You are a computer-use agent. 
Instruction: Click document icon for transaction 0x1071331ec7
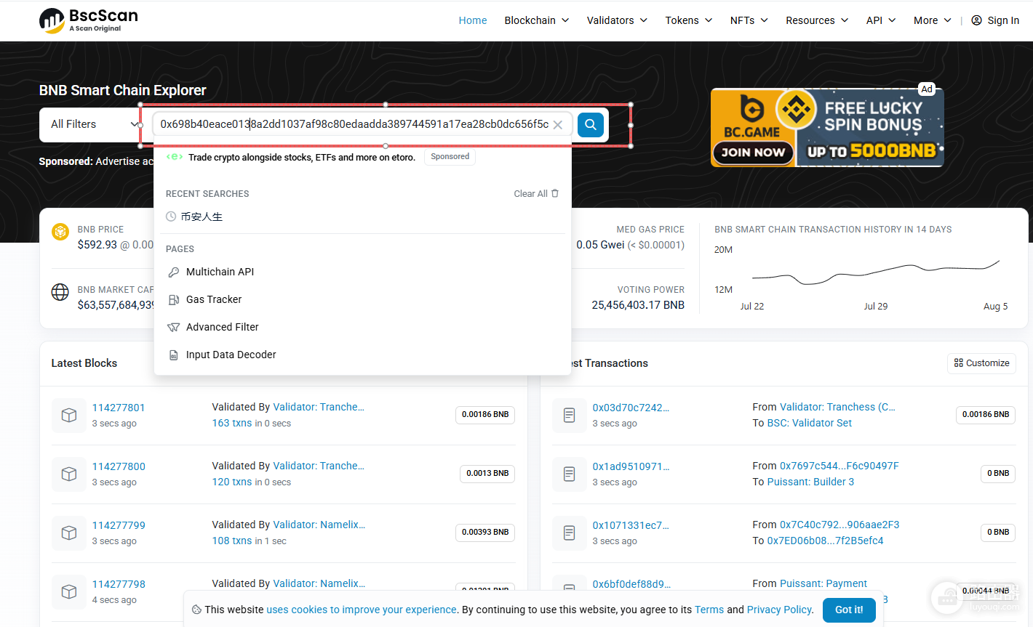tap(570, 533)
